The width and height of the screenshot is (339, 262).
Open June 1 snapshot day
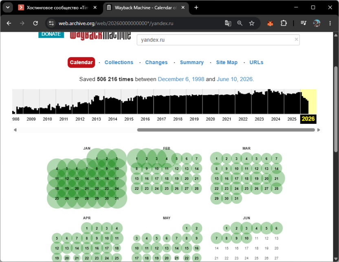point(227,228)
